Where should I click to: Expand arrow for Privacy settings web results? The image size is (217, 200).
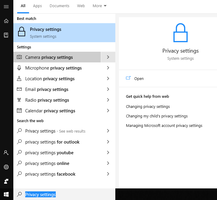click(x=108, y=131)
